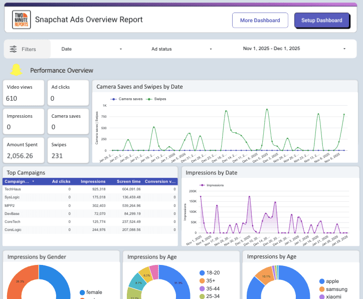The image size is (363, 299).
Task: Toggle the Swipes legend item
Action: [x=156, y=99]
